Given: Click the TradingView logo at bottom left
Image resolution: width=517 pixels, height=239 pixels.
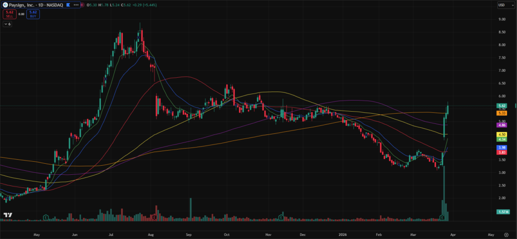Looking at the screenshot, I should coord(7,215).
